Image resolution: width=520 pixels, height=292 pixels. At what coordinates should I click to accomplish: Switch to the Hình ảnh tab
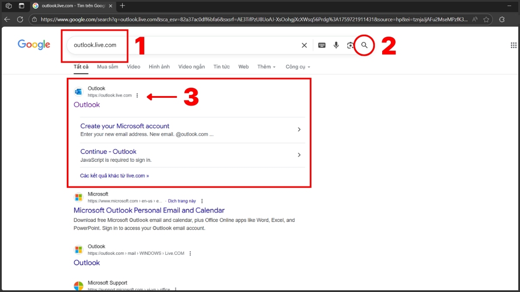click(x=159, y=67)
